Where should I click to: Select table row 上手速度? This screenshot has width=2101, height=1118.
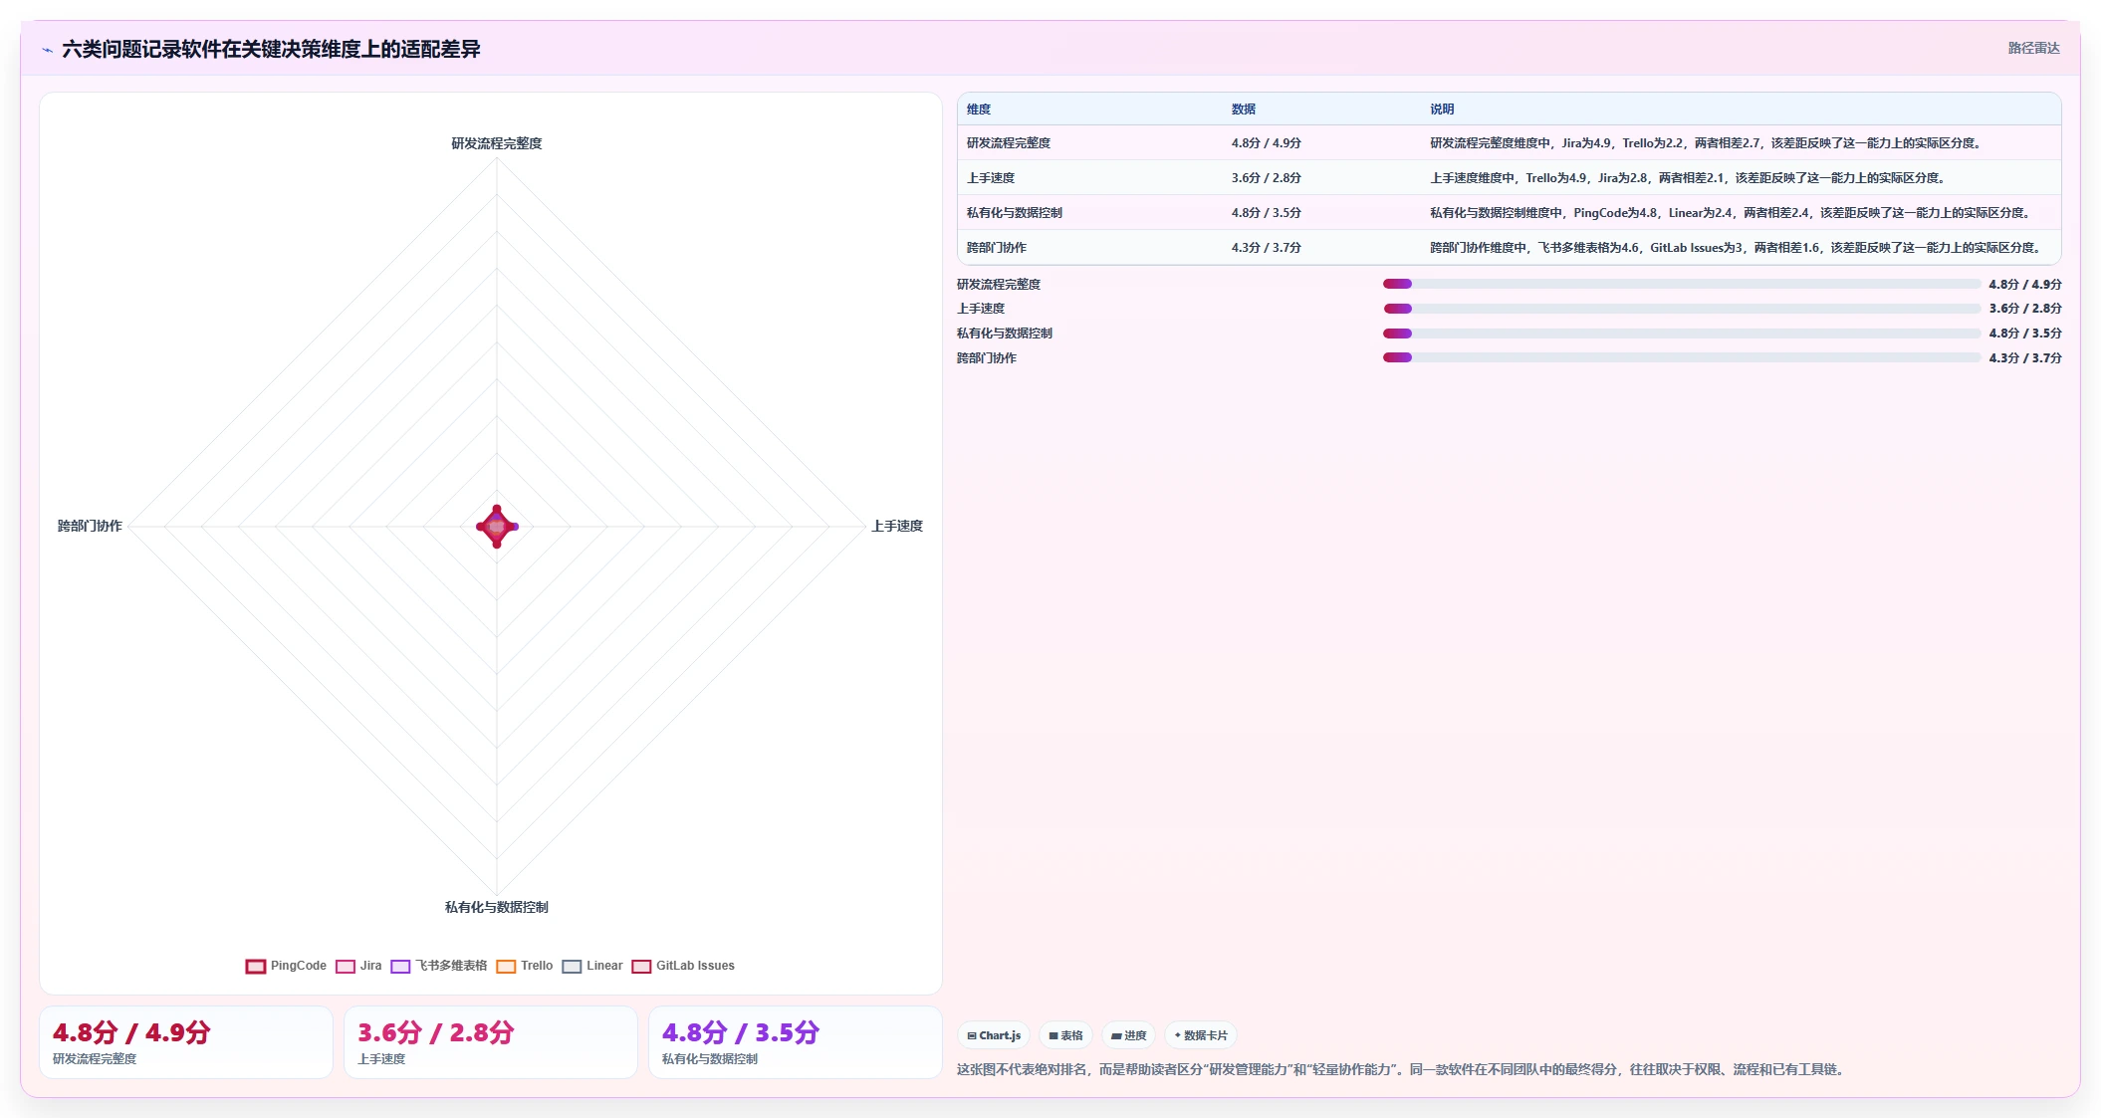pyautogui.click(x=1509, y=178)
